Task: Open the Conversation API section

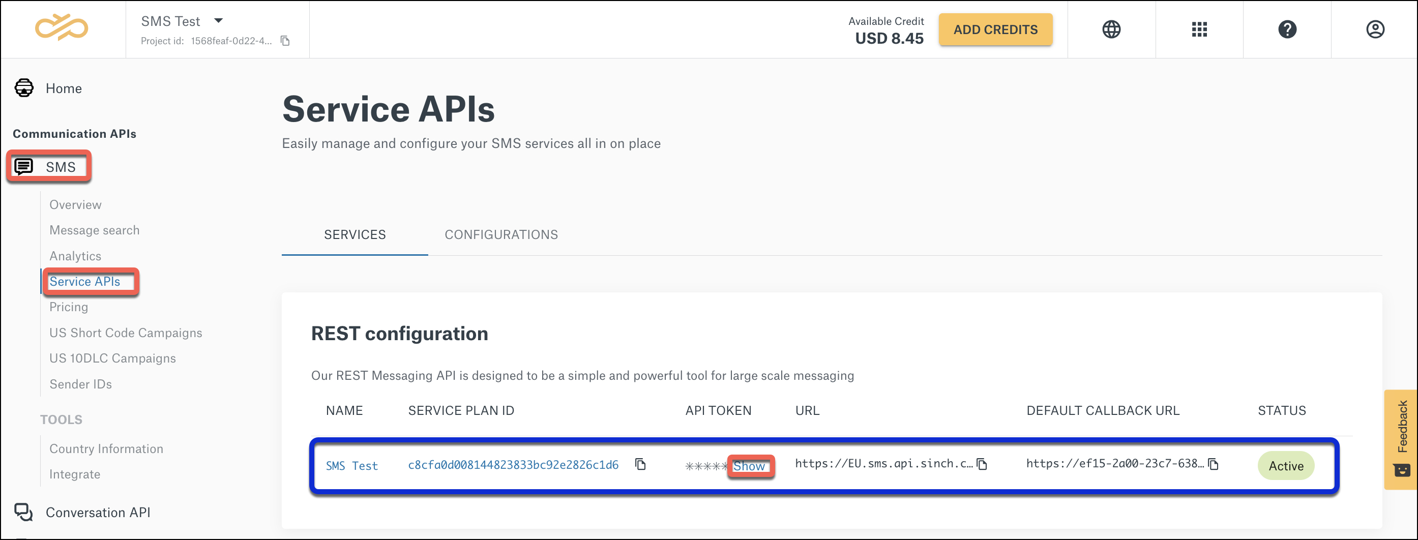Action: point(98,513)
